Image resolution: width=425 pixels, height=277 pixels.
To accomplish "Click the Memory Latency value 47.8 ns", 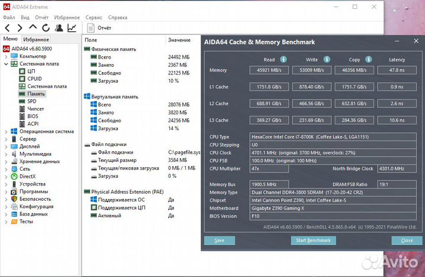I will coord(397,70).
